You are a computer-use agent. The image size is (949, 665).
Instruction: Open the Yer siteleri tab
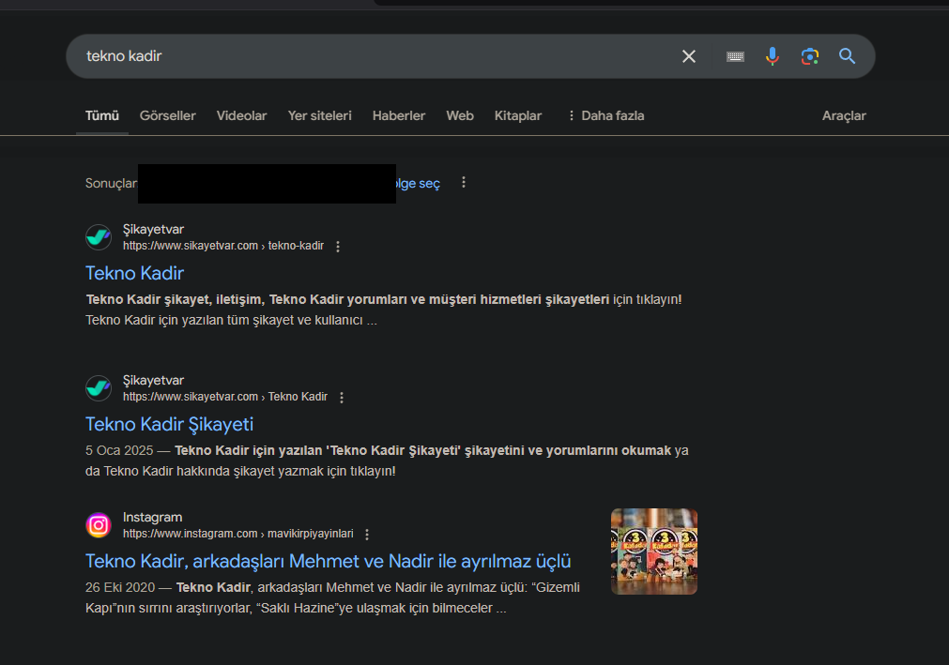point(319,115)
